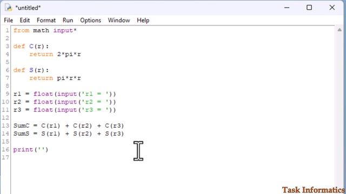Open the Run menu

[68, 20]
